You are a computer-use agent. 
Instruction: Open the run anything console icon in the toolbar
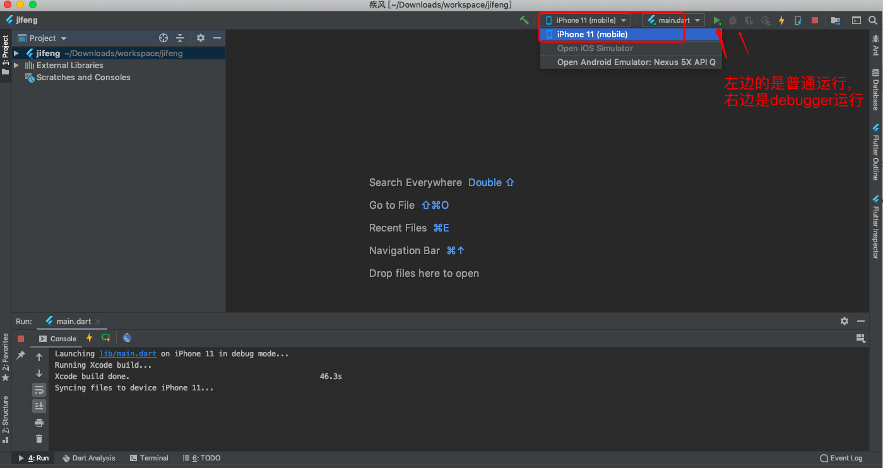[x=856, y=20]
